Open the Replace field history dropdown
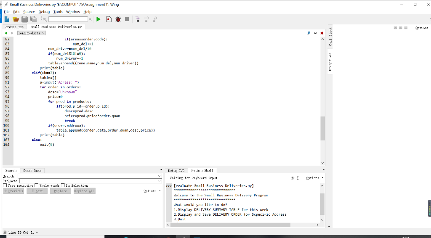Viewport: 431px width, 238px height. click(159, 181)
